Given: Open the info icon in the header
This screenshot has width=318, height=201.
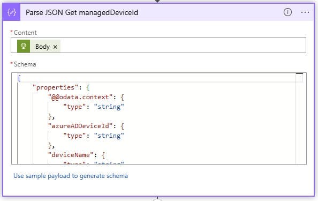Looking at the screenshot, I should (x=287, y=12).
